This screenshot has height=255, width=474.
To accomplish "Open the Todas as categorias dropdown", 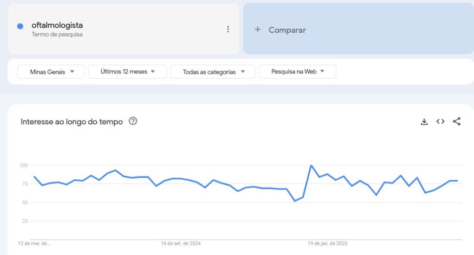I will [213, 72].
